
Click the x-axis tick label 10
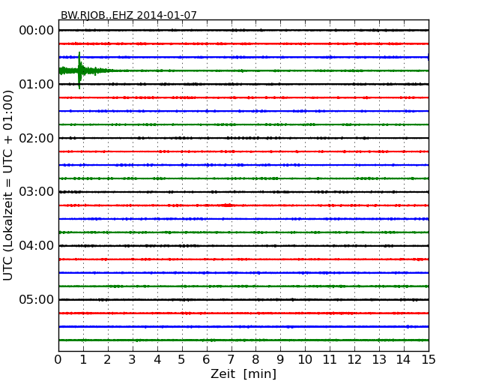click(x=305, y=360)
